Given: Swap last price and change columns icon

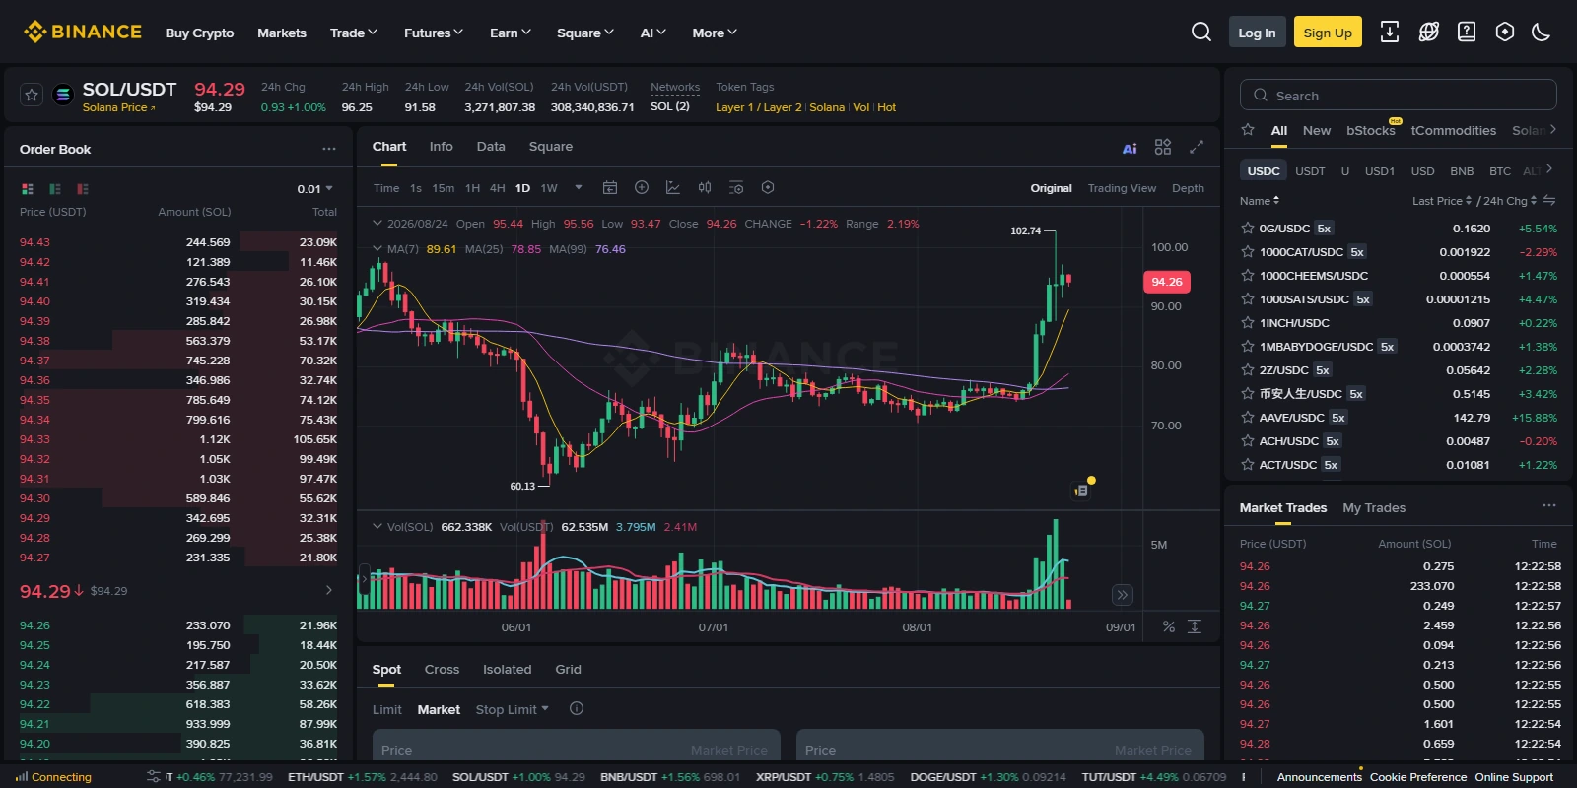Looking at the screenshot, I should coord(1549,200).
